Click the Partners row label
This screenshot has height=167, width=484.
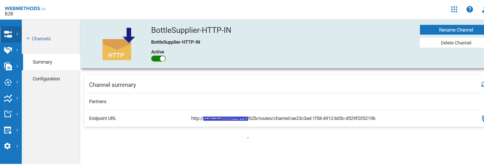click(x=98, y=102)
